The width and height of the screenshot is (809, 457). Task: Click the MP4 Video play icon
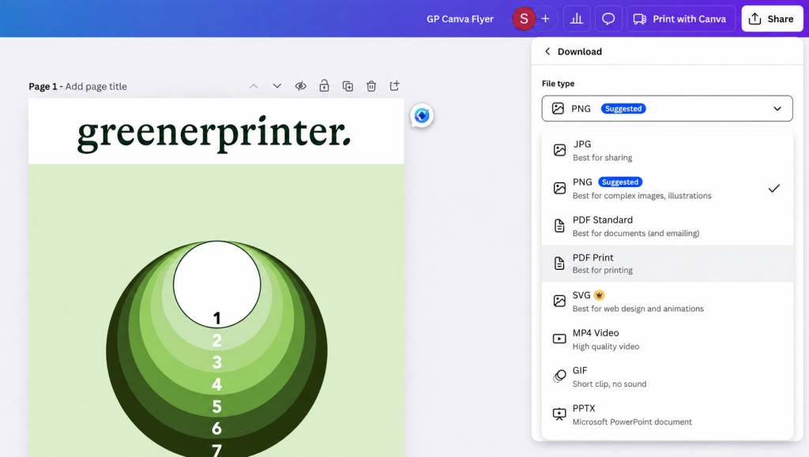[559, 339]
